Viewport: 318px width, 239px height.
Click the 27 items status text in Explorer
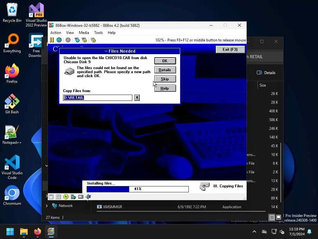pyautogui.click(x=53, y=217)
